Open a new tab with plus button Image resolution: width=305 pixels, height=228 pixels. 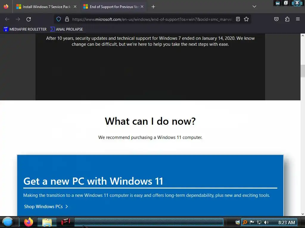(x=153, y=7)
